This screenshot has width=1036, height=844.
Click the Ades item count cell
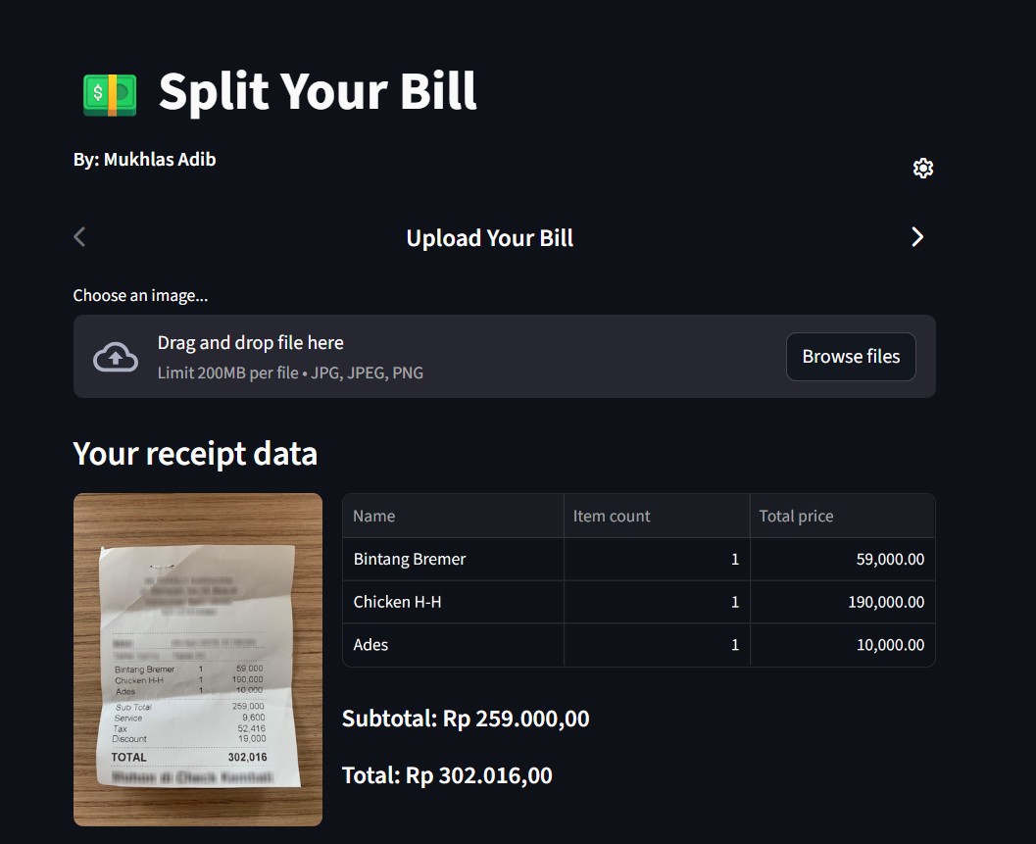[x=657, y=645]
